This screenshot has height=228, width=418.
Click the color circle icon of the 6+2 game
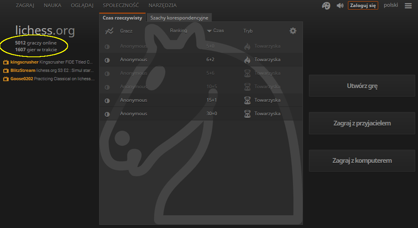pyautogui.click(x=107, y=60)
